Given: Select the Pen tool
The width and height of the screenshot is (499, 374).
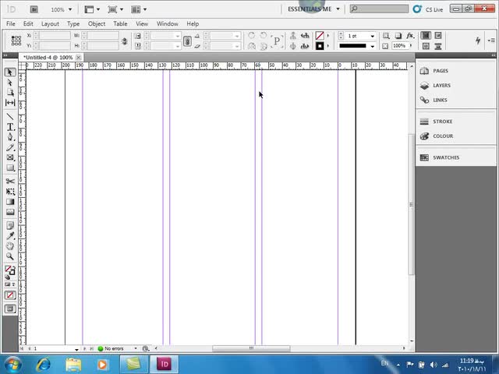Looking at the screenshot, I should 10,137.
